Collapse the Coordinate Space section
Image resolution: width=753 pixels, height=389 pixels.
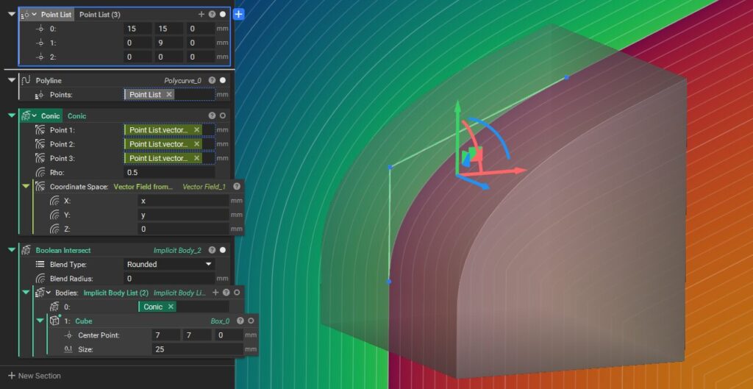pyautogui.click(x=26, y=187)
